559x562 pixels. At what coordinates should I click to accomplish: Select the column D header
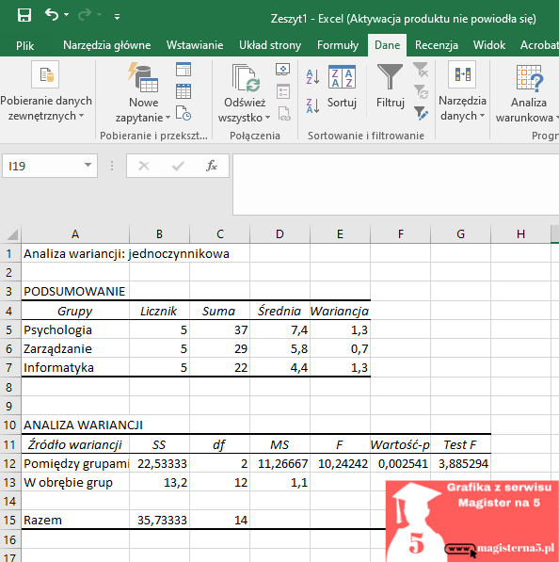pyautogui.click(x=279, y=234)
